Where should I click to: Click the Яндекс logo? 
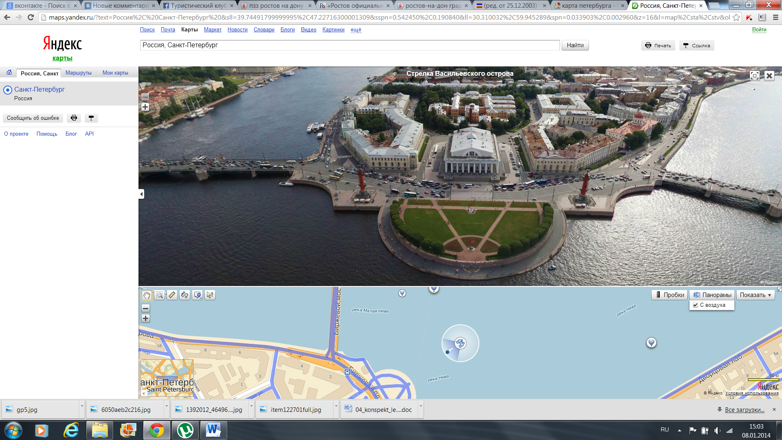tap(62, 44)
